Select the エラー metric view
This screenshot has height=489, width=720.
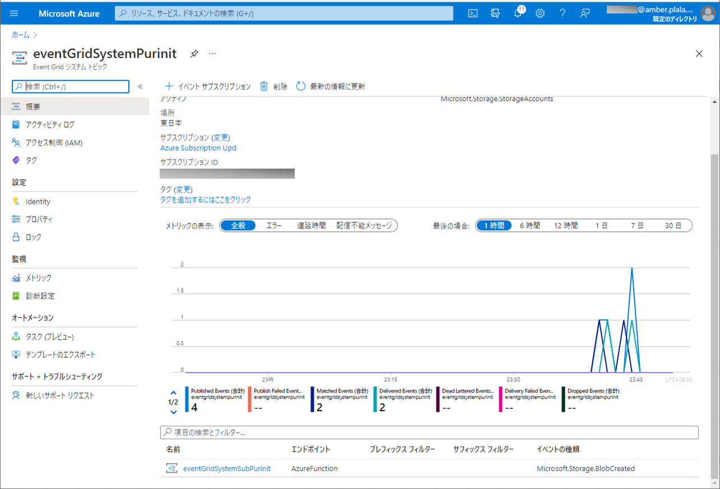point(274,226)
